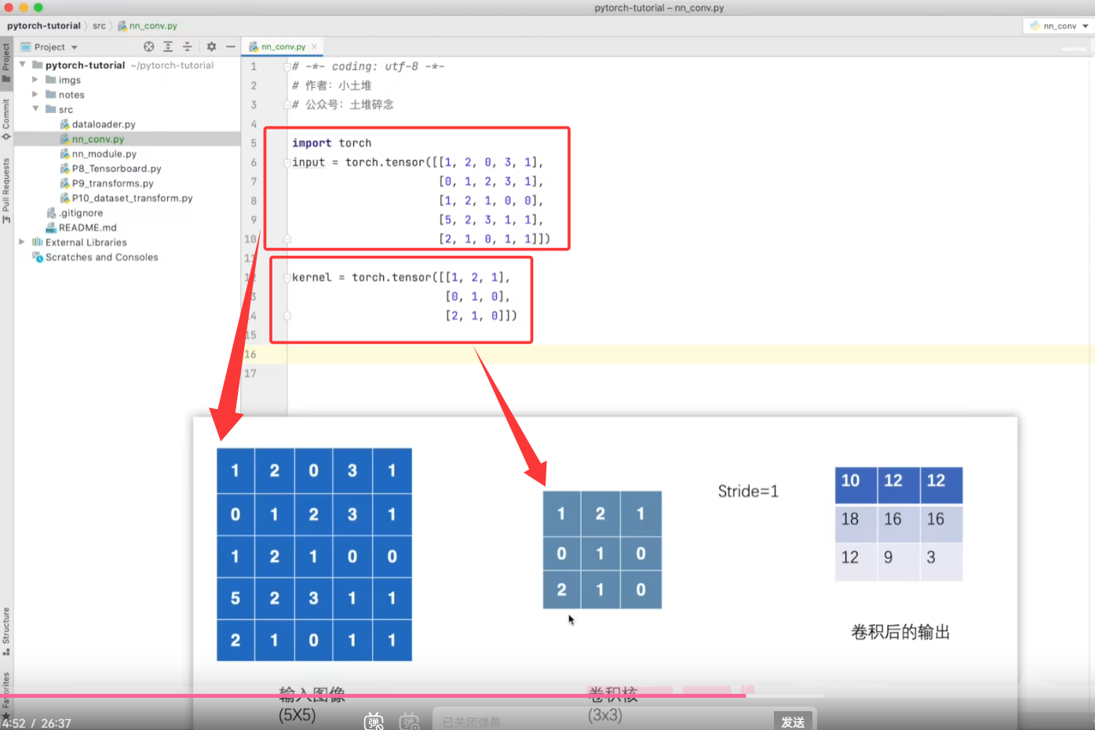Click the Collapse All icon in Project panel
Screen dimensions: 1095x730
click(187, 47)
